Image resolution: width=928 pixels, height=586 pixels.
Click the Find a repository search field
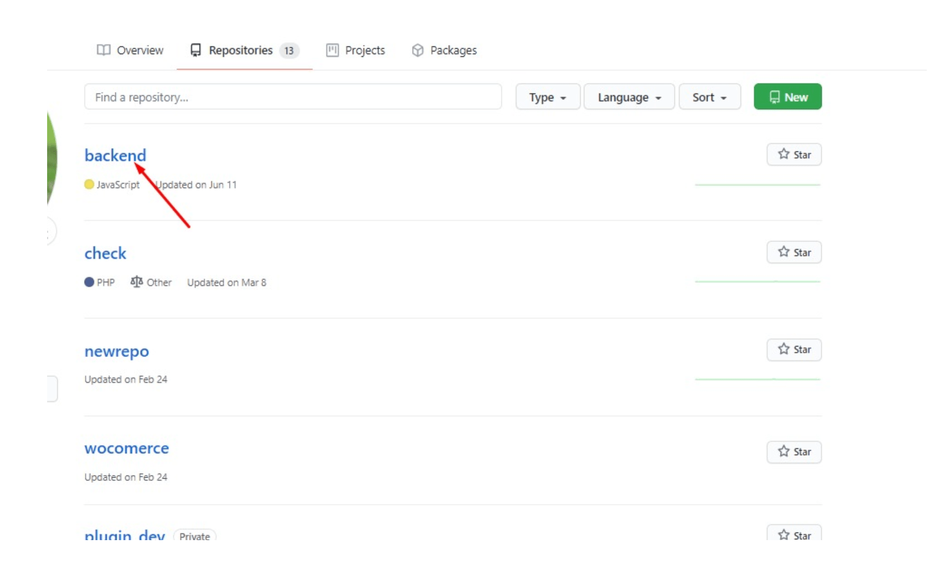click(x=292, y=97)
